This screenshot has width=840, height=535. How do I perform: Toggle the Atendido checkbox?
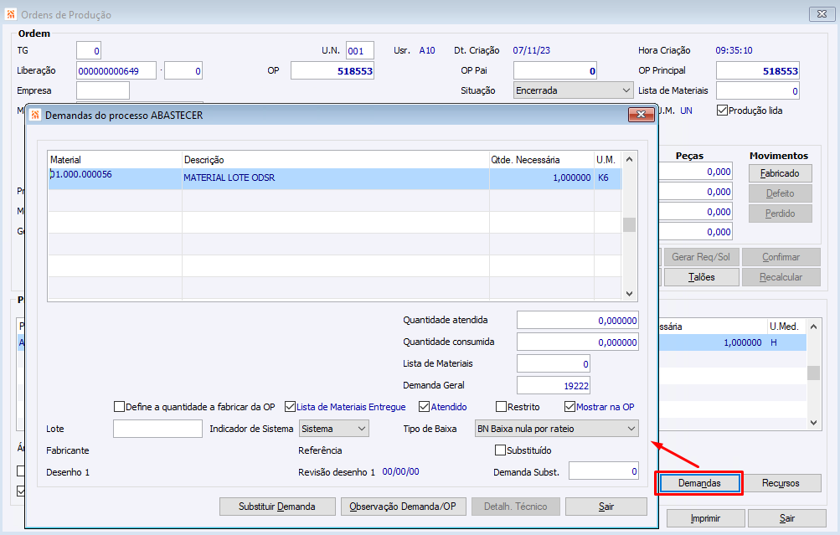pos(424,406)
